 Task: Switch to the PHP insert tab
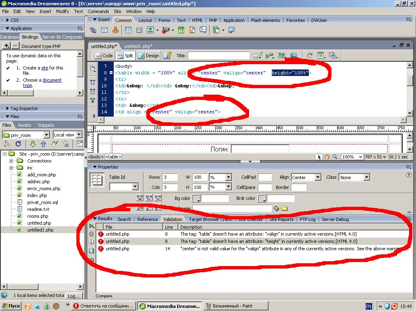(x=213, y=20)
